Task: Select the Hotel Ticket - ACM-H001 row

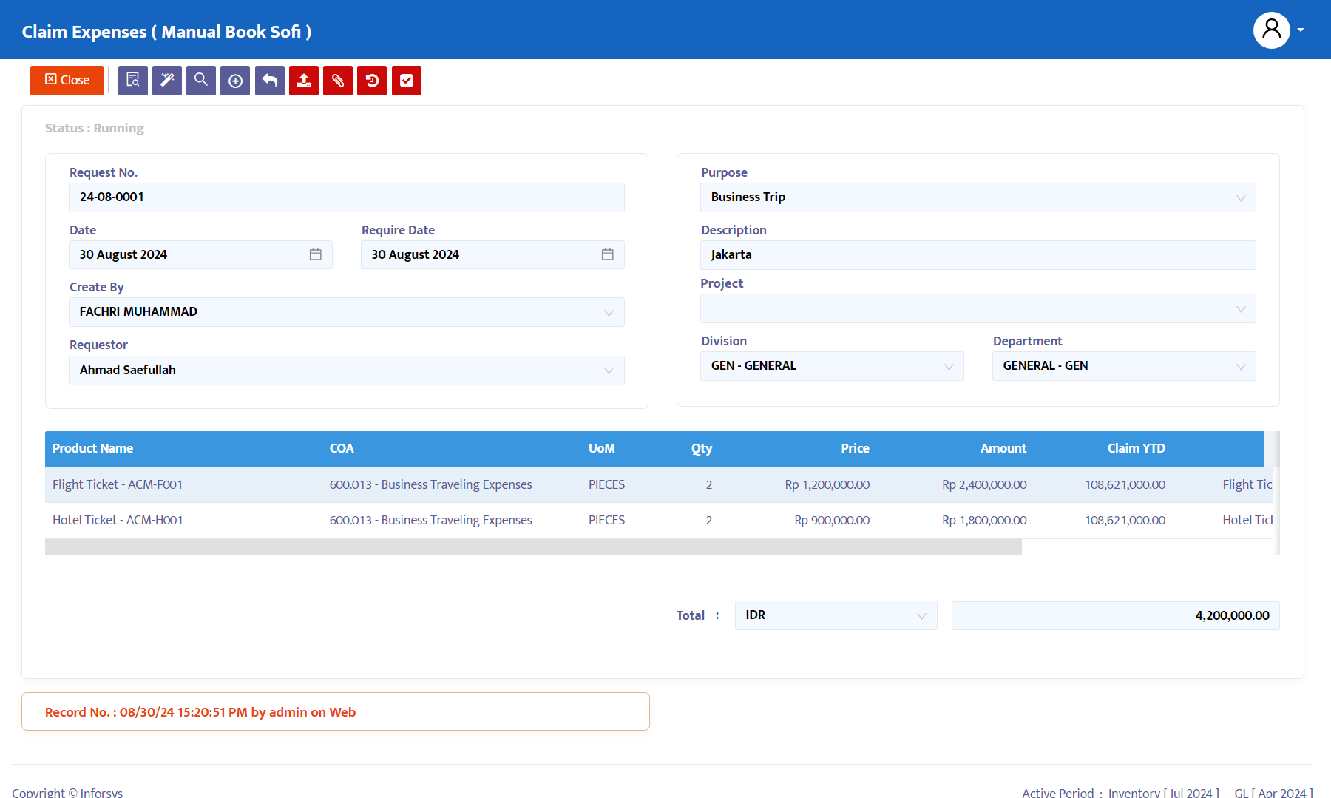Action: [658, 520]
